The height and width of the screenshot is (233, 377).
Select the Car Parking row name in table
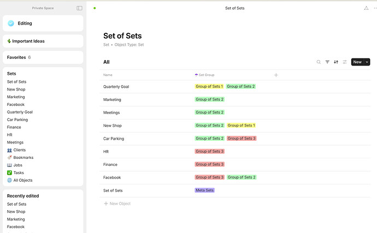tap(114, 139)
